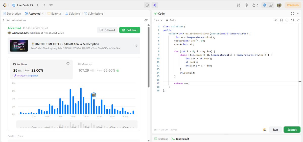303x142 pixels.
Task: Switch to the Testcase tab
Action: [x=161, y=139]
